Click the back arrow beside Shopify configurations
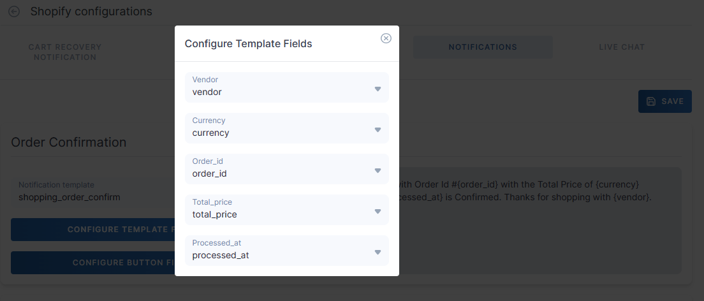Viewport: 704px width, 301px height. 14,11
